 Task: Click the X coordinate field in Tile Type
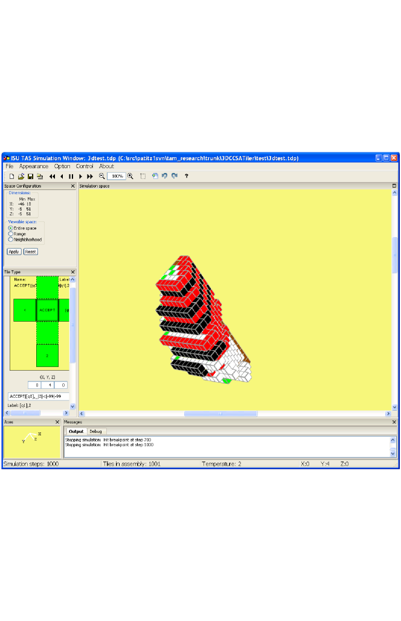click(x=35, y=385)
